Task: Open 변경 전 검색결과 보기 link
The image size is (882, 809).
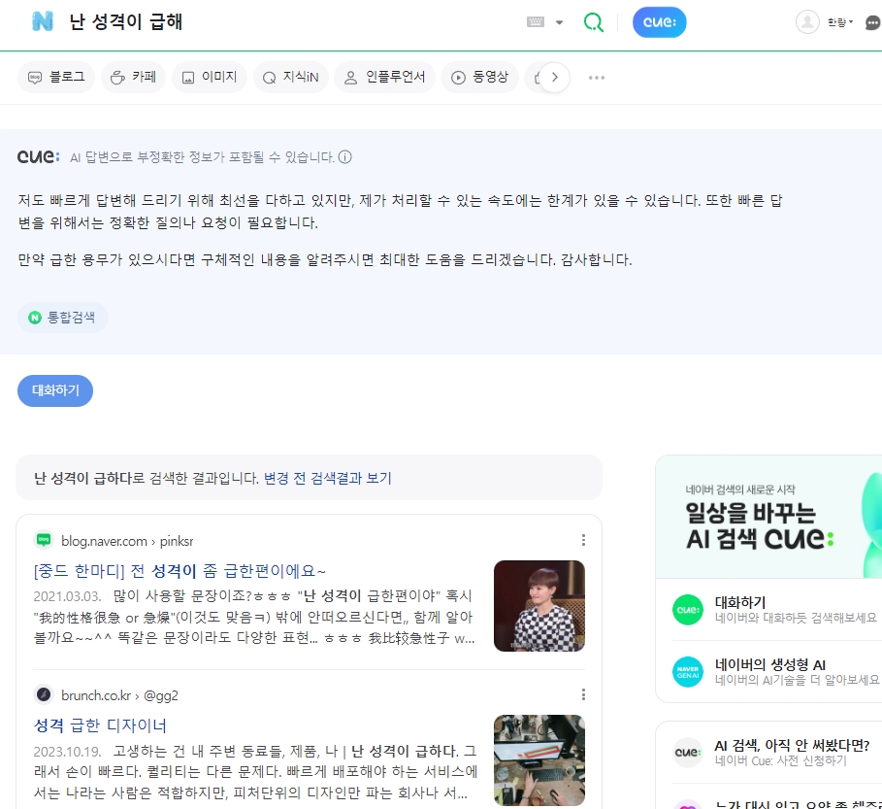Action: (327, 478)
